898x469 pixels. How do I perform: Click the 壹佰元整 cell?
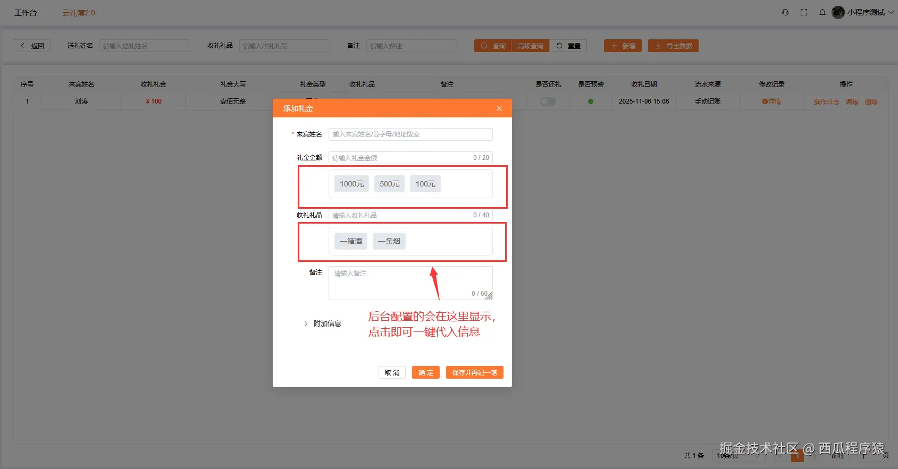[233, 101]
